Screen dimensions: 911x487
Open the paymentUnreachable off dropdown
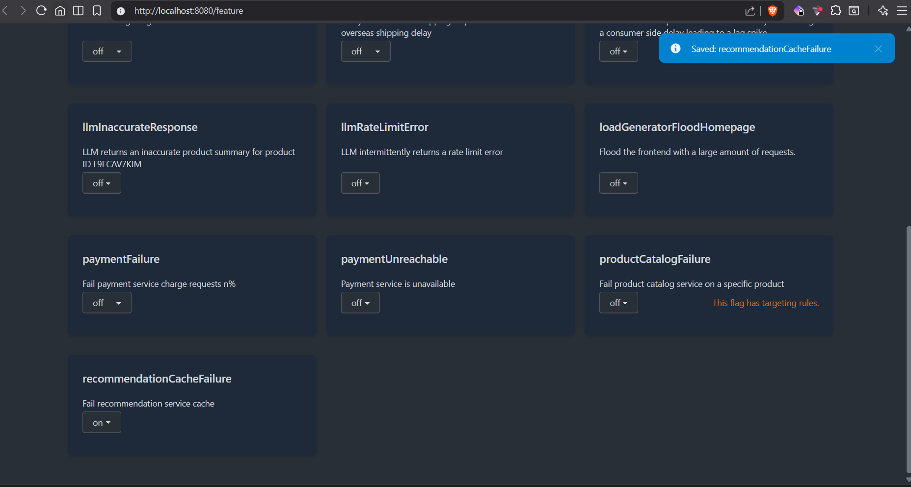(x=360, y=303)
